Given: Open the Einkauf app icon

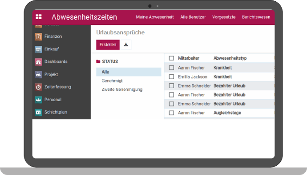Looking at the screenshot, I should (38, 49).
